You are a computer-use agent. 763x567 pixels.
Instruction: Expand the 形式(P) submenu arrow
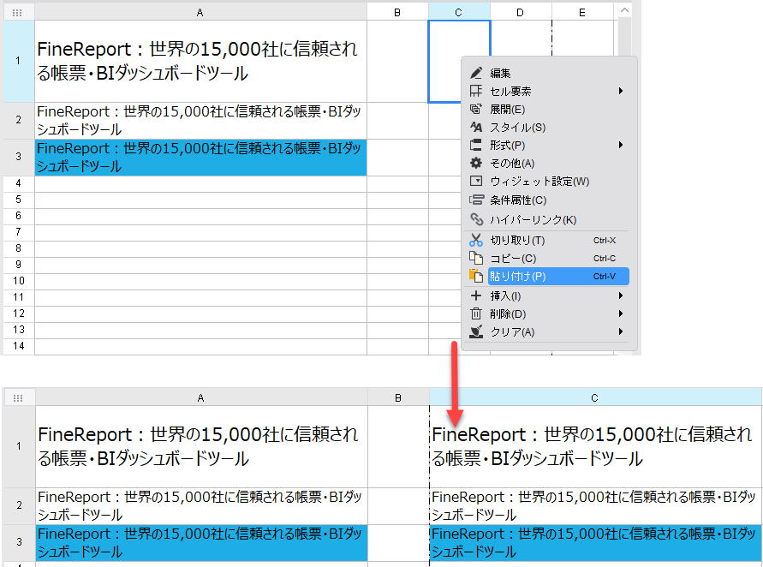click(621, 145)
